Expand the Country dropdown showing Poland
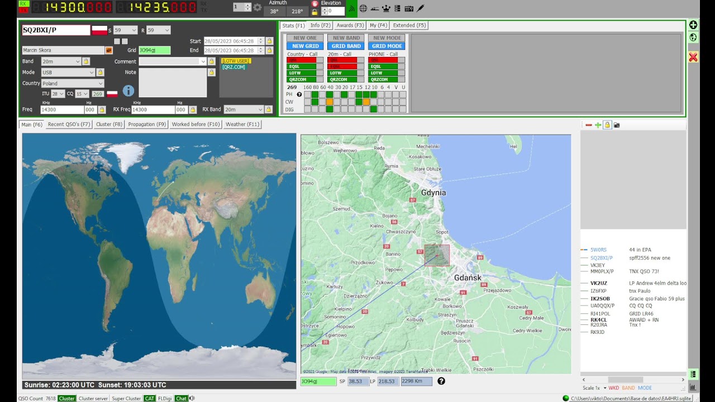Screen dimensions: 715x402 coord(73,83)
